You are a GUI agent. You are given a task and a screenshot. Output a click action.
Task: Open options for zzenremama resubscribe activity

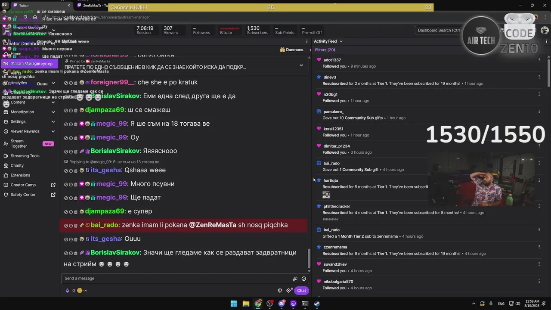pos(539,247)
